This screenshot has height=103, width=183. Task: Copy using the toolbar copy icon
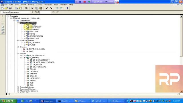coord(37,8)
